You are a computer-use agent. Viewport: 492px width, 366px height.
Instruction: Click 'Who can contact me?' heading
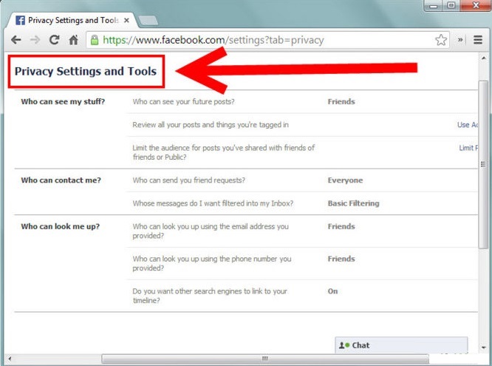click(x=61, y=180)
